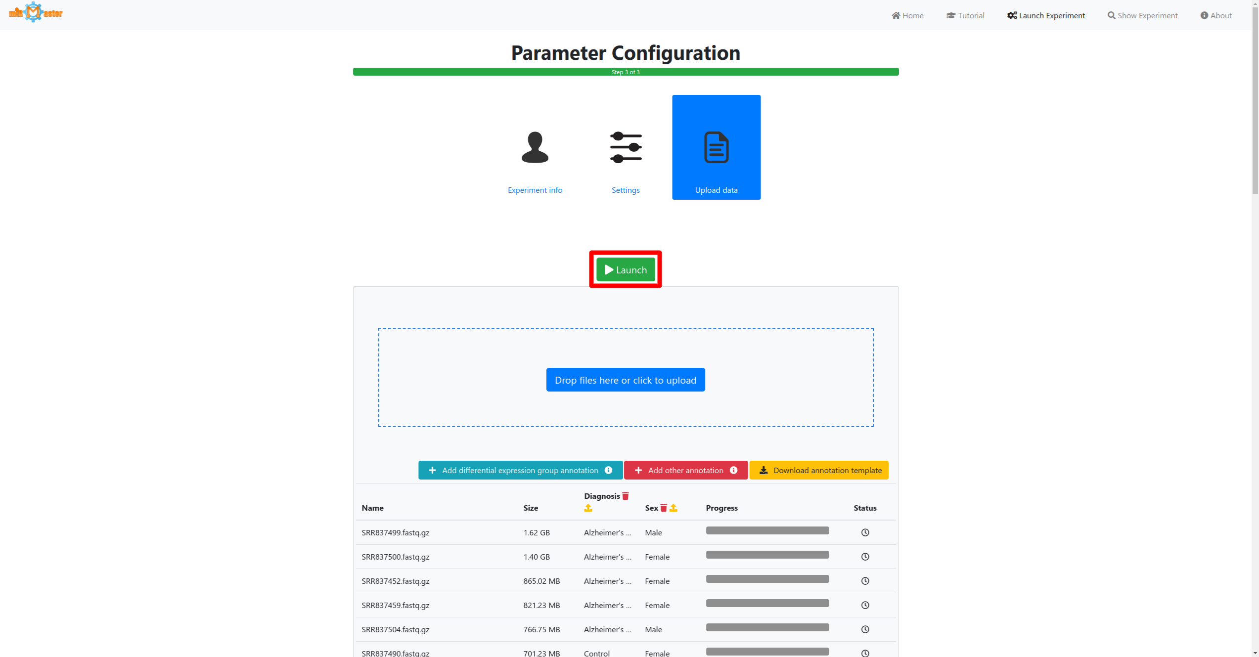
Task: Click info icon on Add other annotation
Action: pos(734,470)
